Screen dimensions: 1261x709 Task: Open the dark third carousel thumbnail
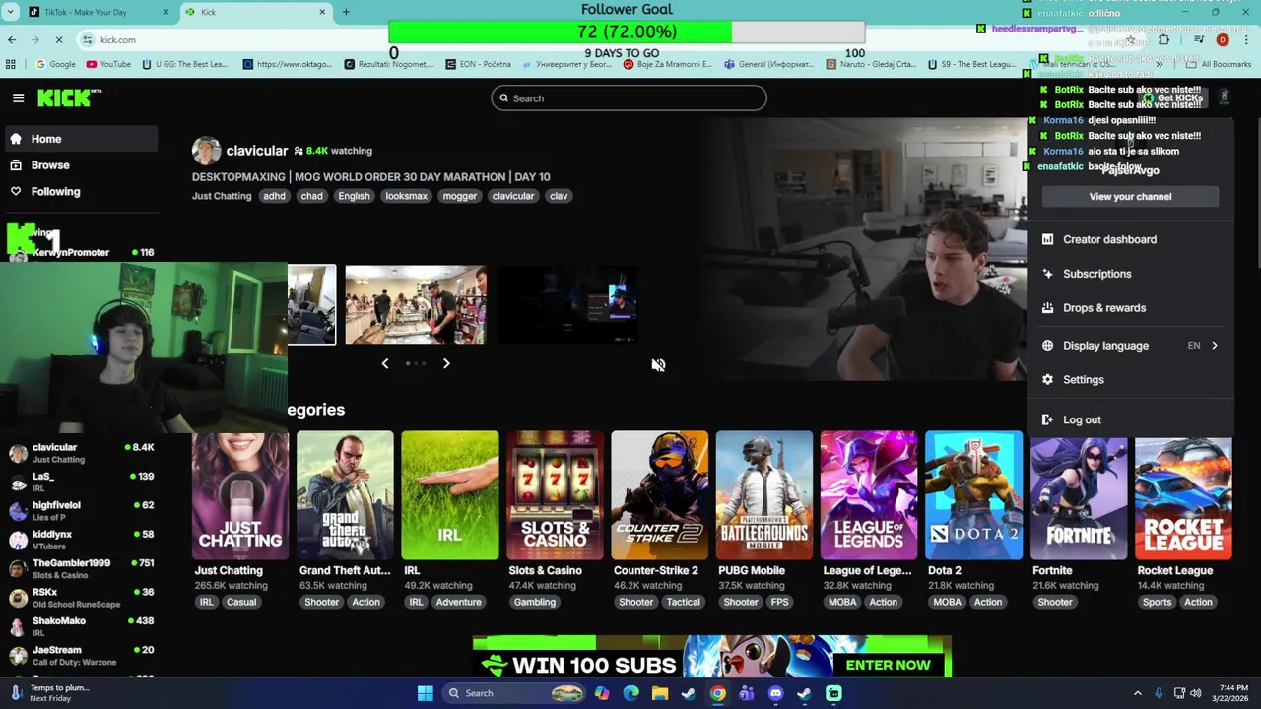tap(566, 304)
